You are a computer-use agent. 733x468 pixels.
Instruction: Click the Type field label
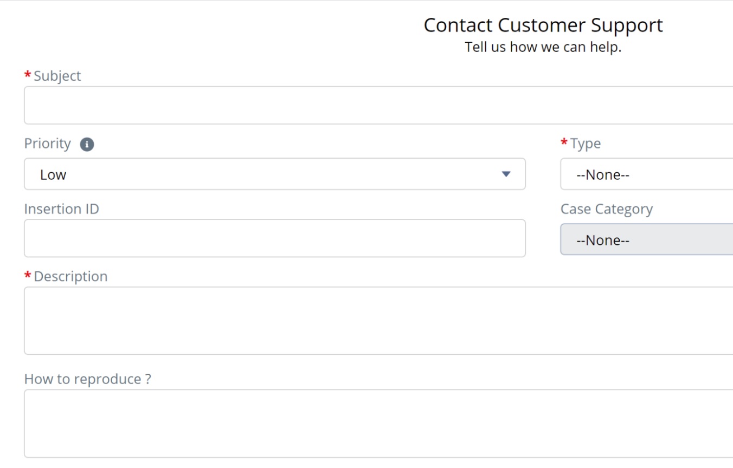[x=585, y=144]
